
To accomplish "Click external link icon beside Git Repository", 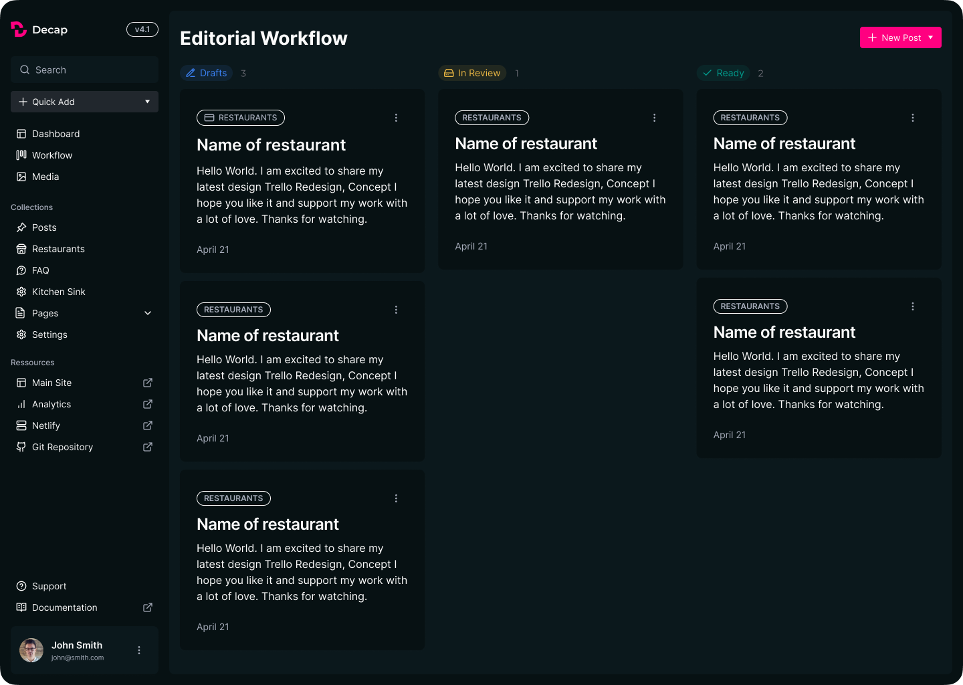I will coord(148,447).
